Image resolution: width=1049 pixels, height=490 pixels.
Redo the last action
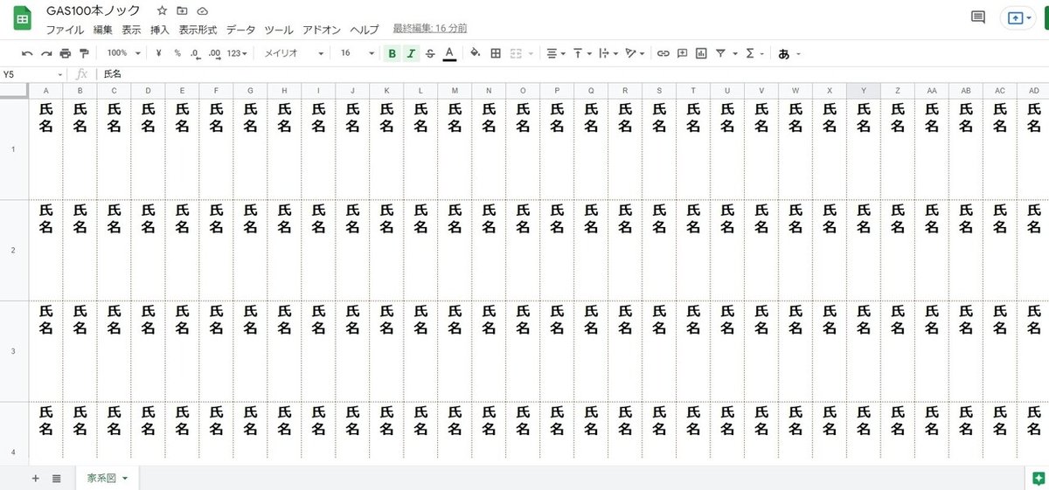[46, 53]
